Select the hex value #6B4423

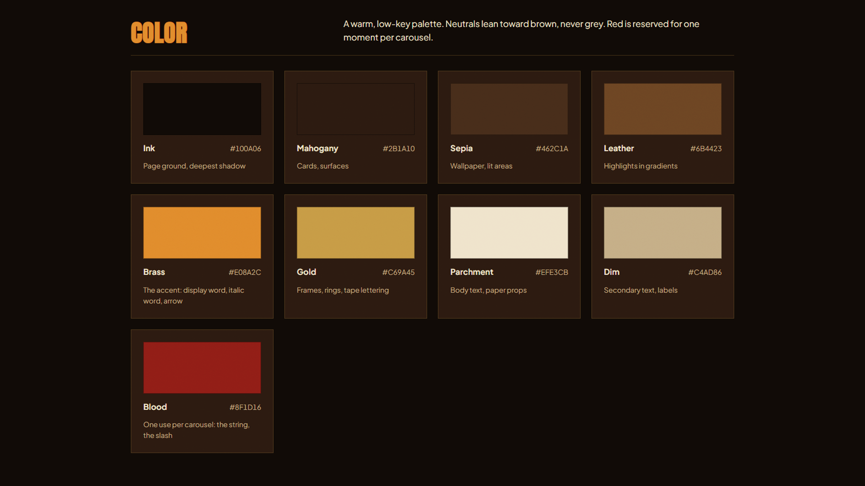click(706, 148)
